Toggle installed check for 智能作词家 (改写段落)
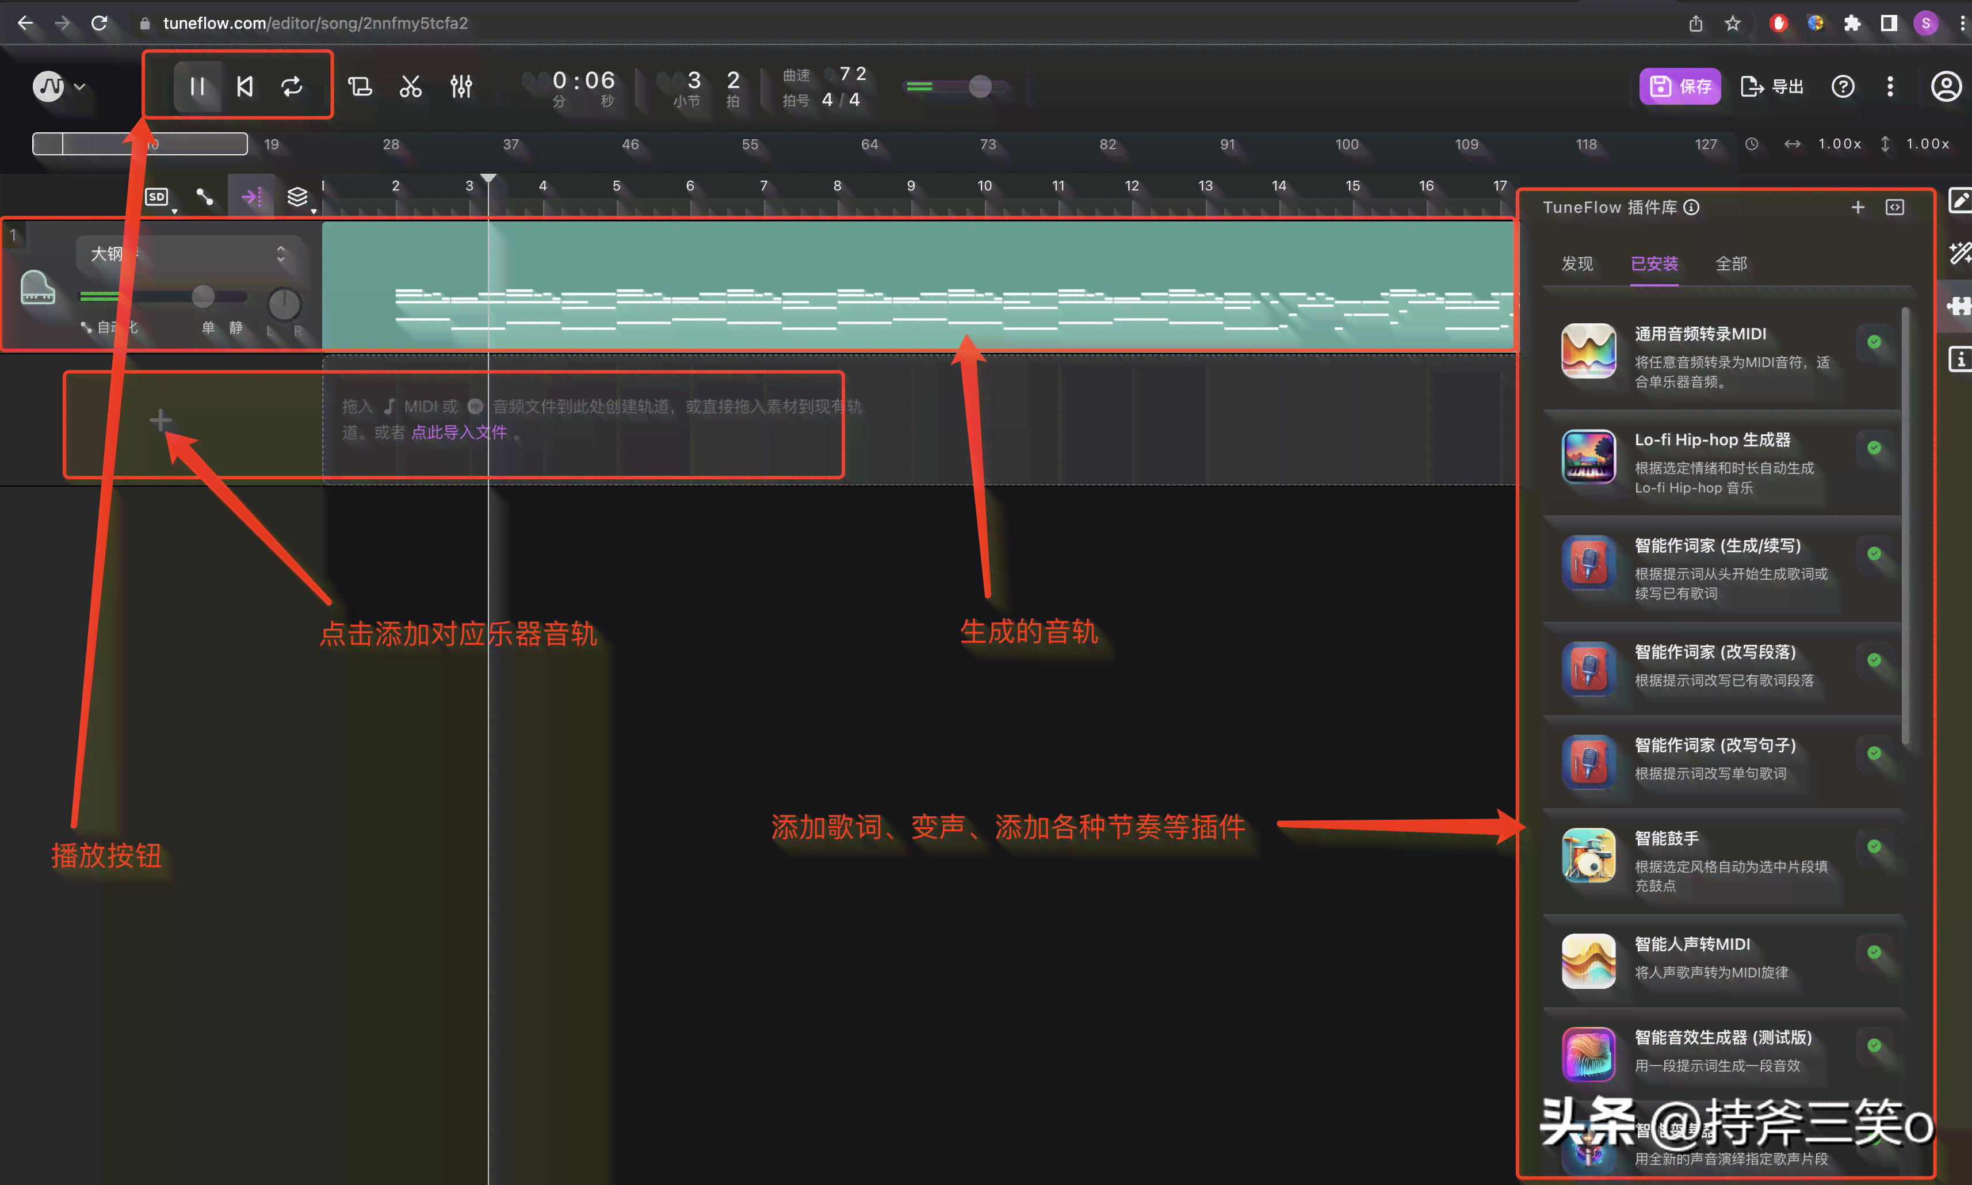This screenshot has height=1185, width=1972. pos(1874,660)
